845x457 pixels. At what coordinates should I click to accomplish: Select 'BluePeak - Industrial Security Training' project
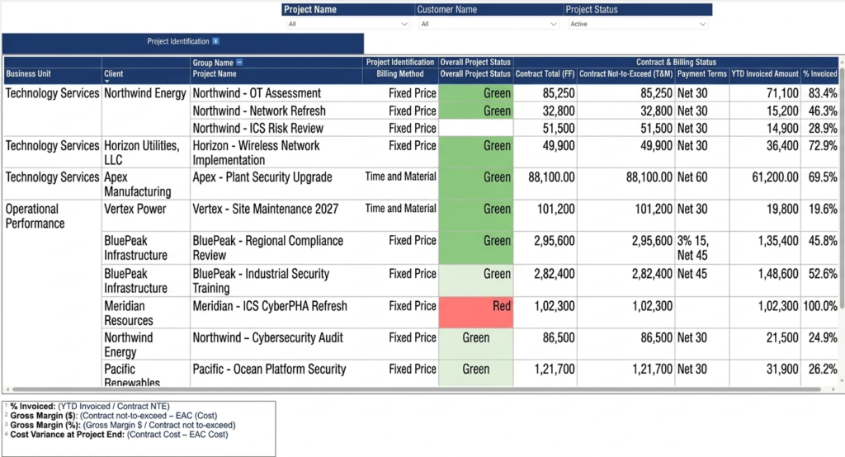coord(261,280)
